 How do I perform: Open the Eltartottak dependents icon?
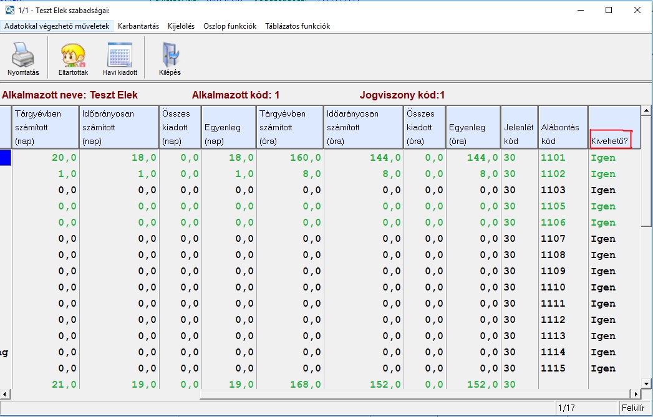(x=73, y=56)
